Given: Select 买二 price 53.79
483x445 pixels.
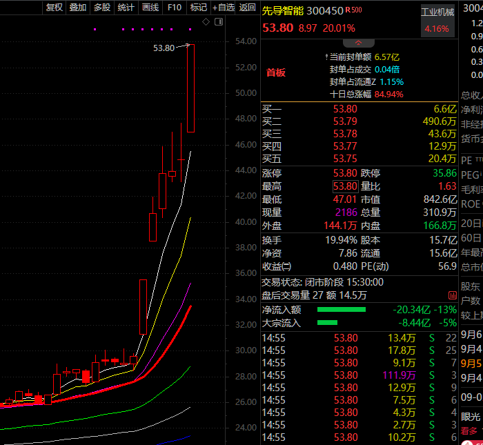Looking at the screenshot, I should coord(345,121).
